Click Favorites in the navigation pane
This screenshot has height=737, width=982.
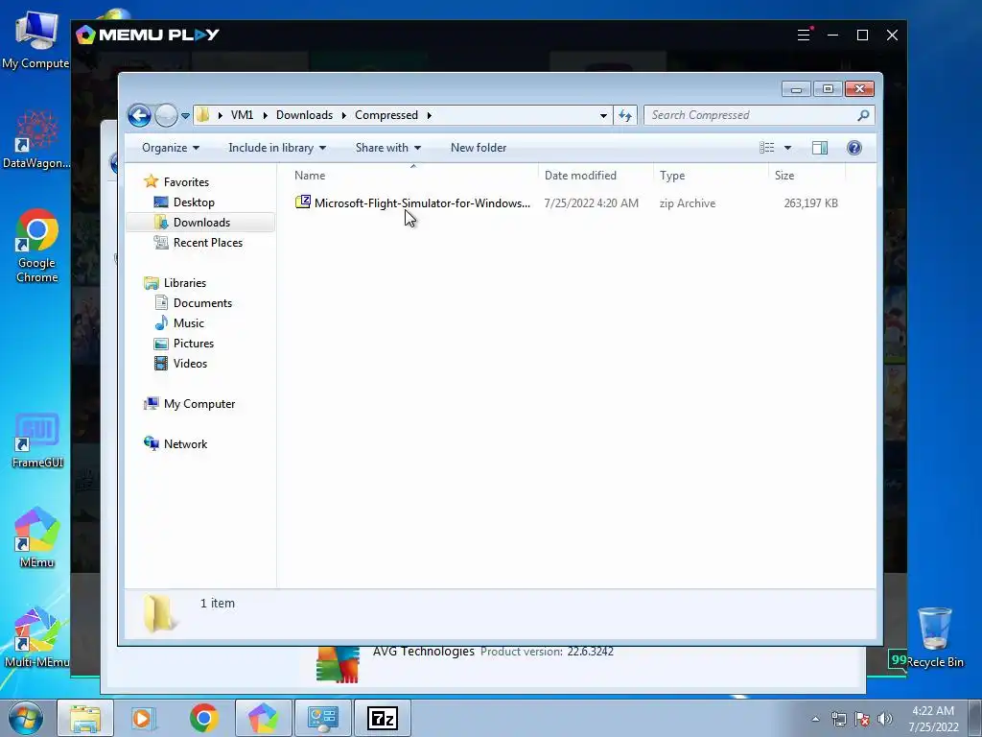[x=186, y=182]
